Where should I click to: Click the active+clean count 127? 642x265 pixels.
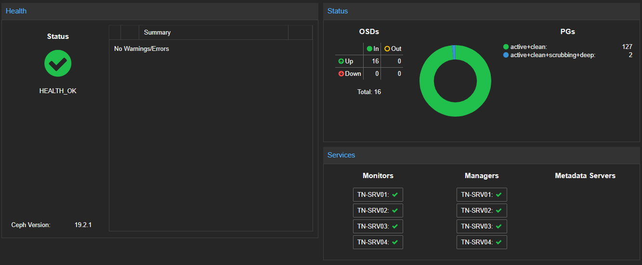click(627, 47)
